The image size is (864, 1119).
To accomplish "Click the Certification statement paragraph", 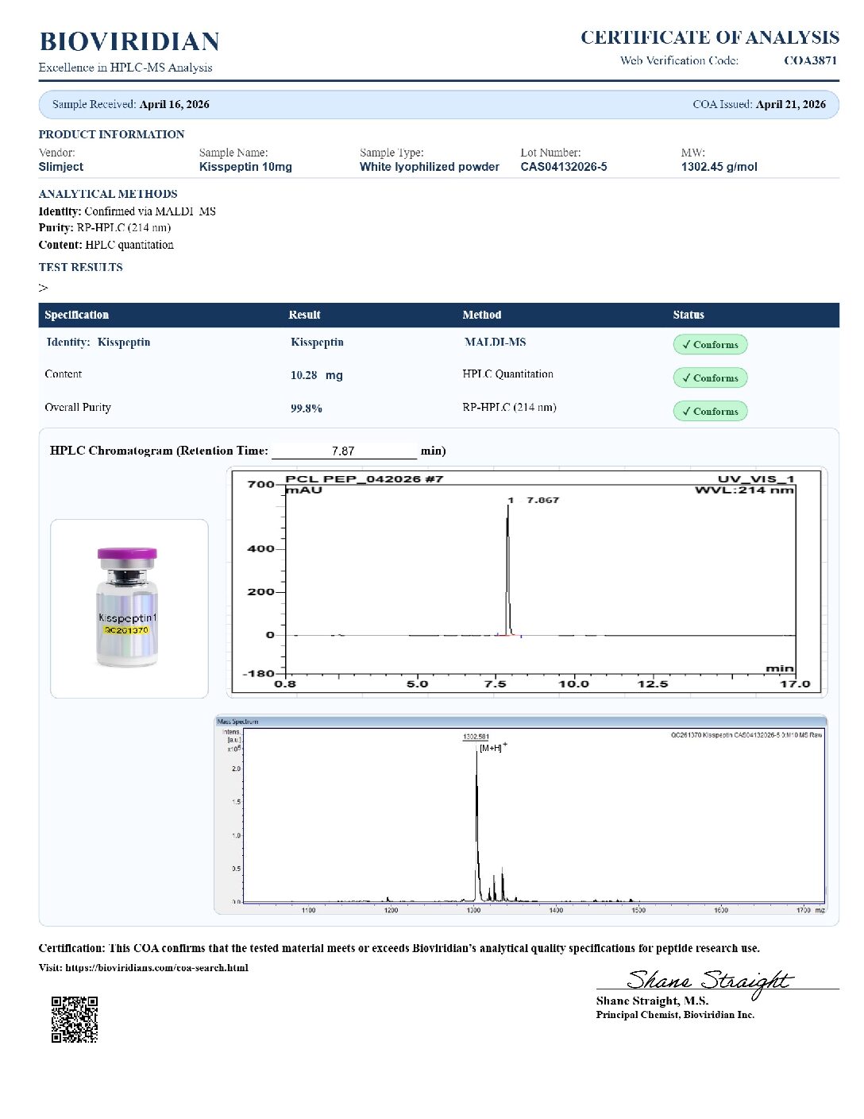I will click(x=399, y=948).
